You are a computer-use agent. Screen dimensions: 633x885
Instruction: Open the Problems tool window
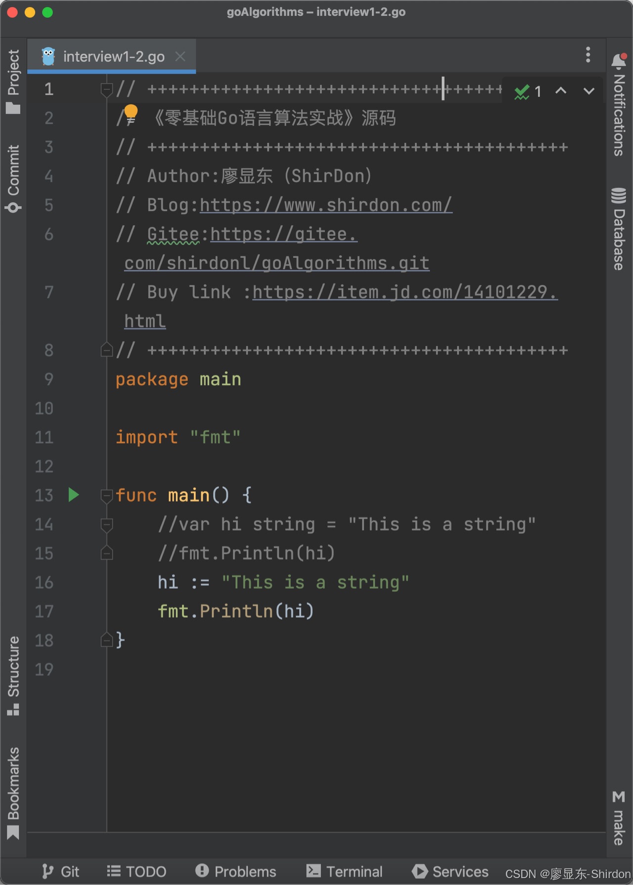click(235, 871)
